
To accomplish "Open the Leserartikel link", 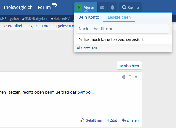I will pos(12,26).
